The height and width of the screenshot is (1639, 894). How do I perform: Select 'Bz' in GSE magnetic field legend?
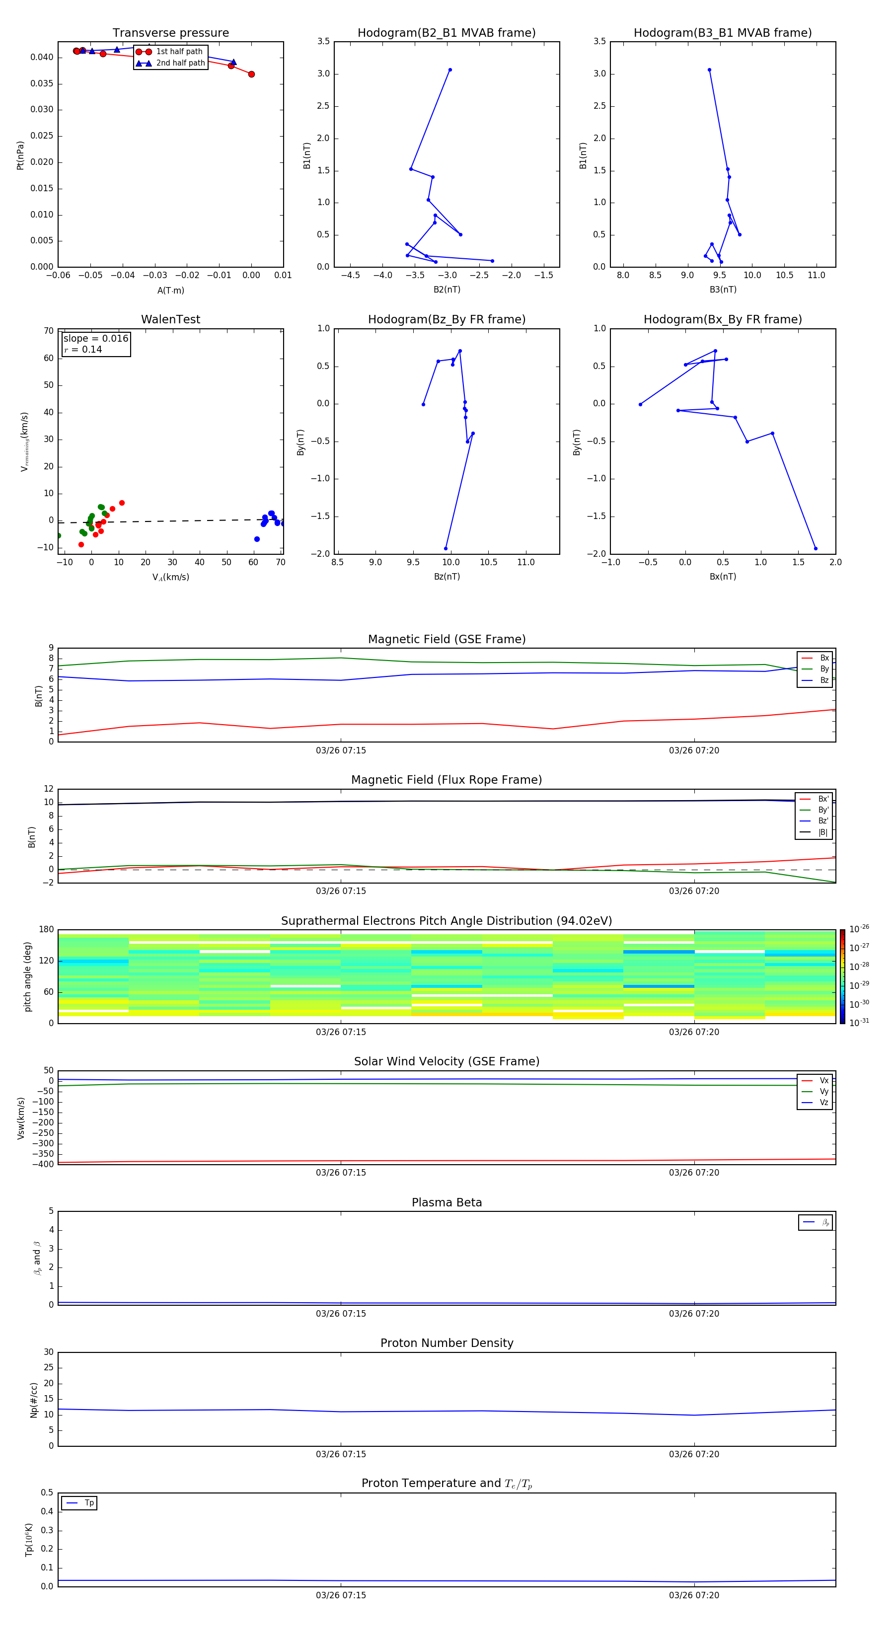(x=815, y=680)
